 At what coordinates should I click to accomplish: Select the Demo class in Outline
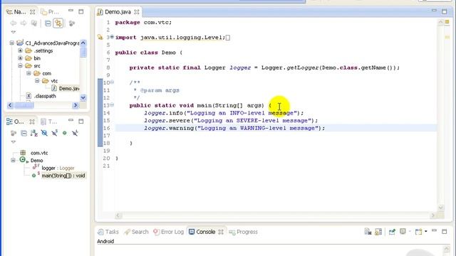pyautogui.click(x=31, y=160)
